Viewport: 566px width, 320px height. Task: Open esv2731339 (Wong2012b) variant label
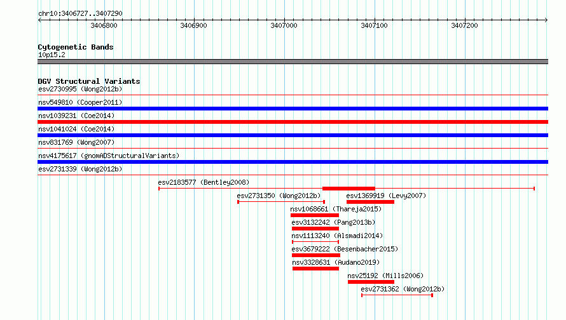[80, 169]
